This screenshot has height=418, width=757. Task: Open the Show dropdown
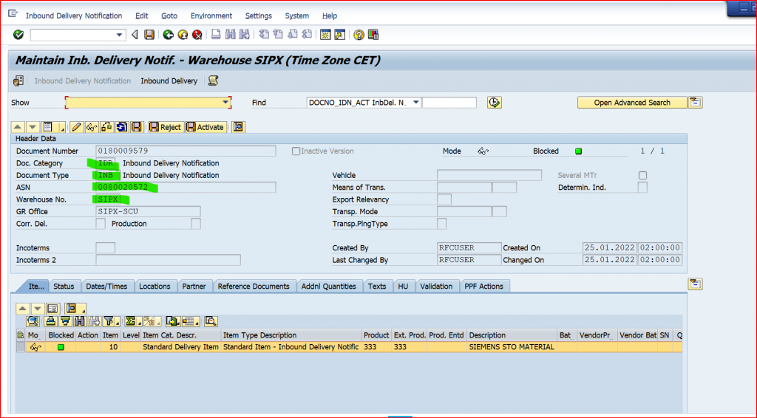click(225, 102)
